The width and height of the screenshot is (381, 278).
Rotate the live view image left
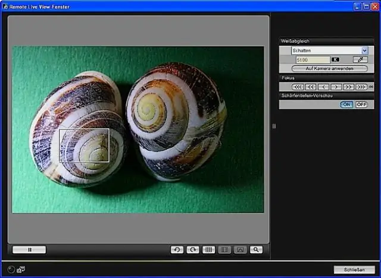pos(177,250)
